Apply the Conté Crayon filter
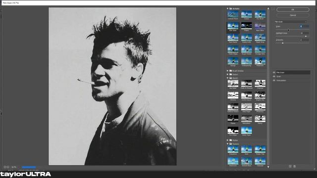 click(x=247, y=96)
